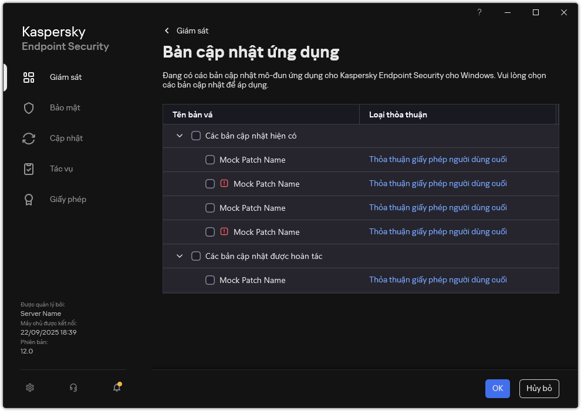Click the support headset icon
Image resolution: width=581 pixels, height=411 pixels.
point(73,388)
